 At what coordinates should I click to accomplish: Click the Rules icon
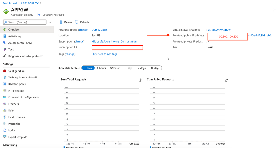pos(5,110)
